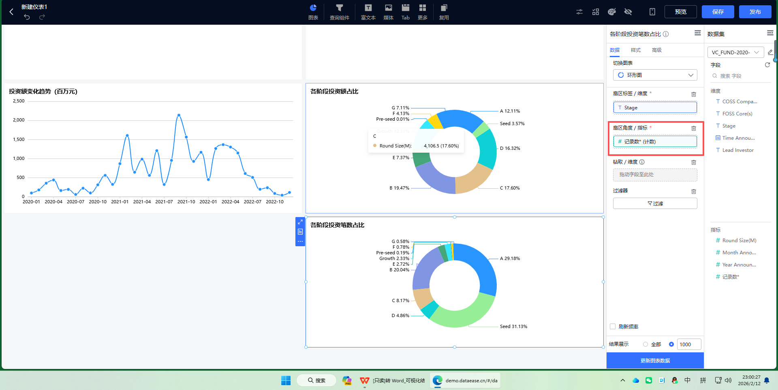The height and width of the screenshot is (390, 778).
Task: Go back using the top-left arrow
Action: [11, 12]
